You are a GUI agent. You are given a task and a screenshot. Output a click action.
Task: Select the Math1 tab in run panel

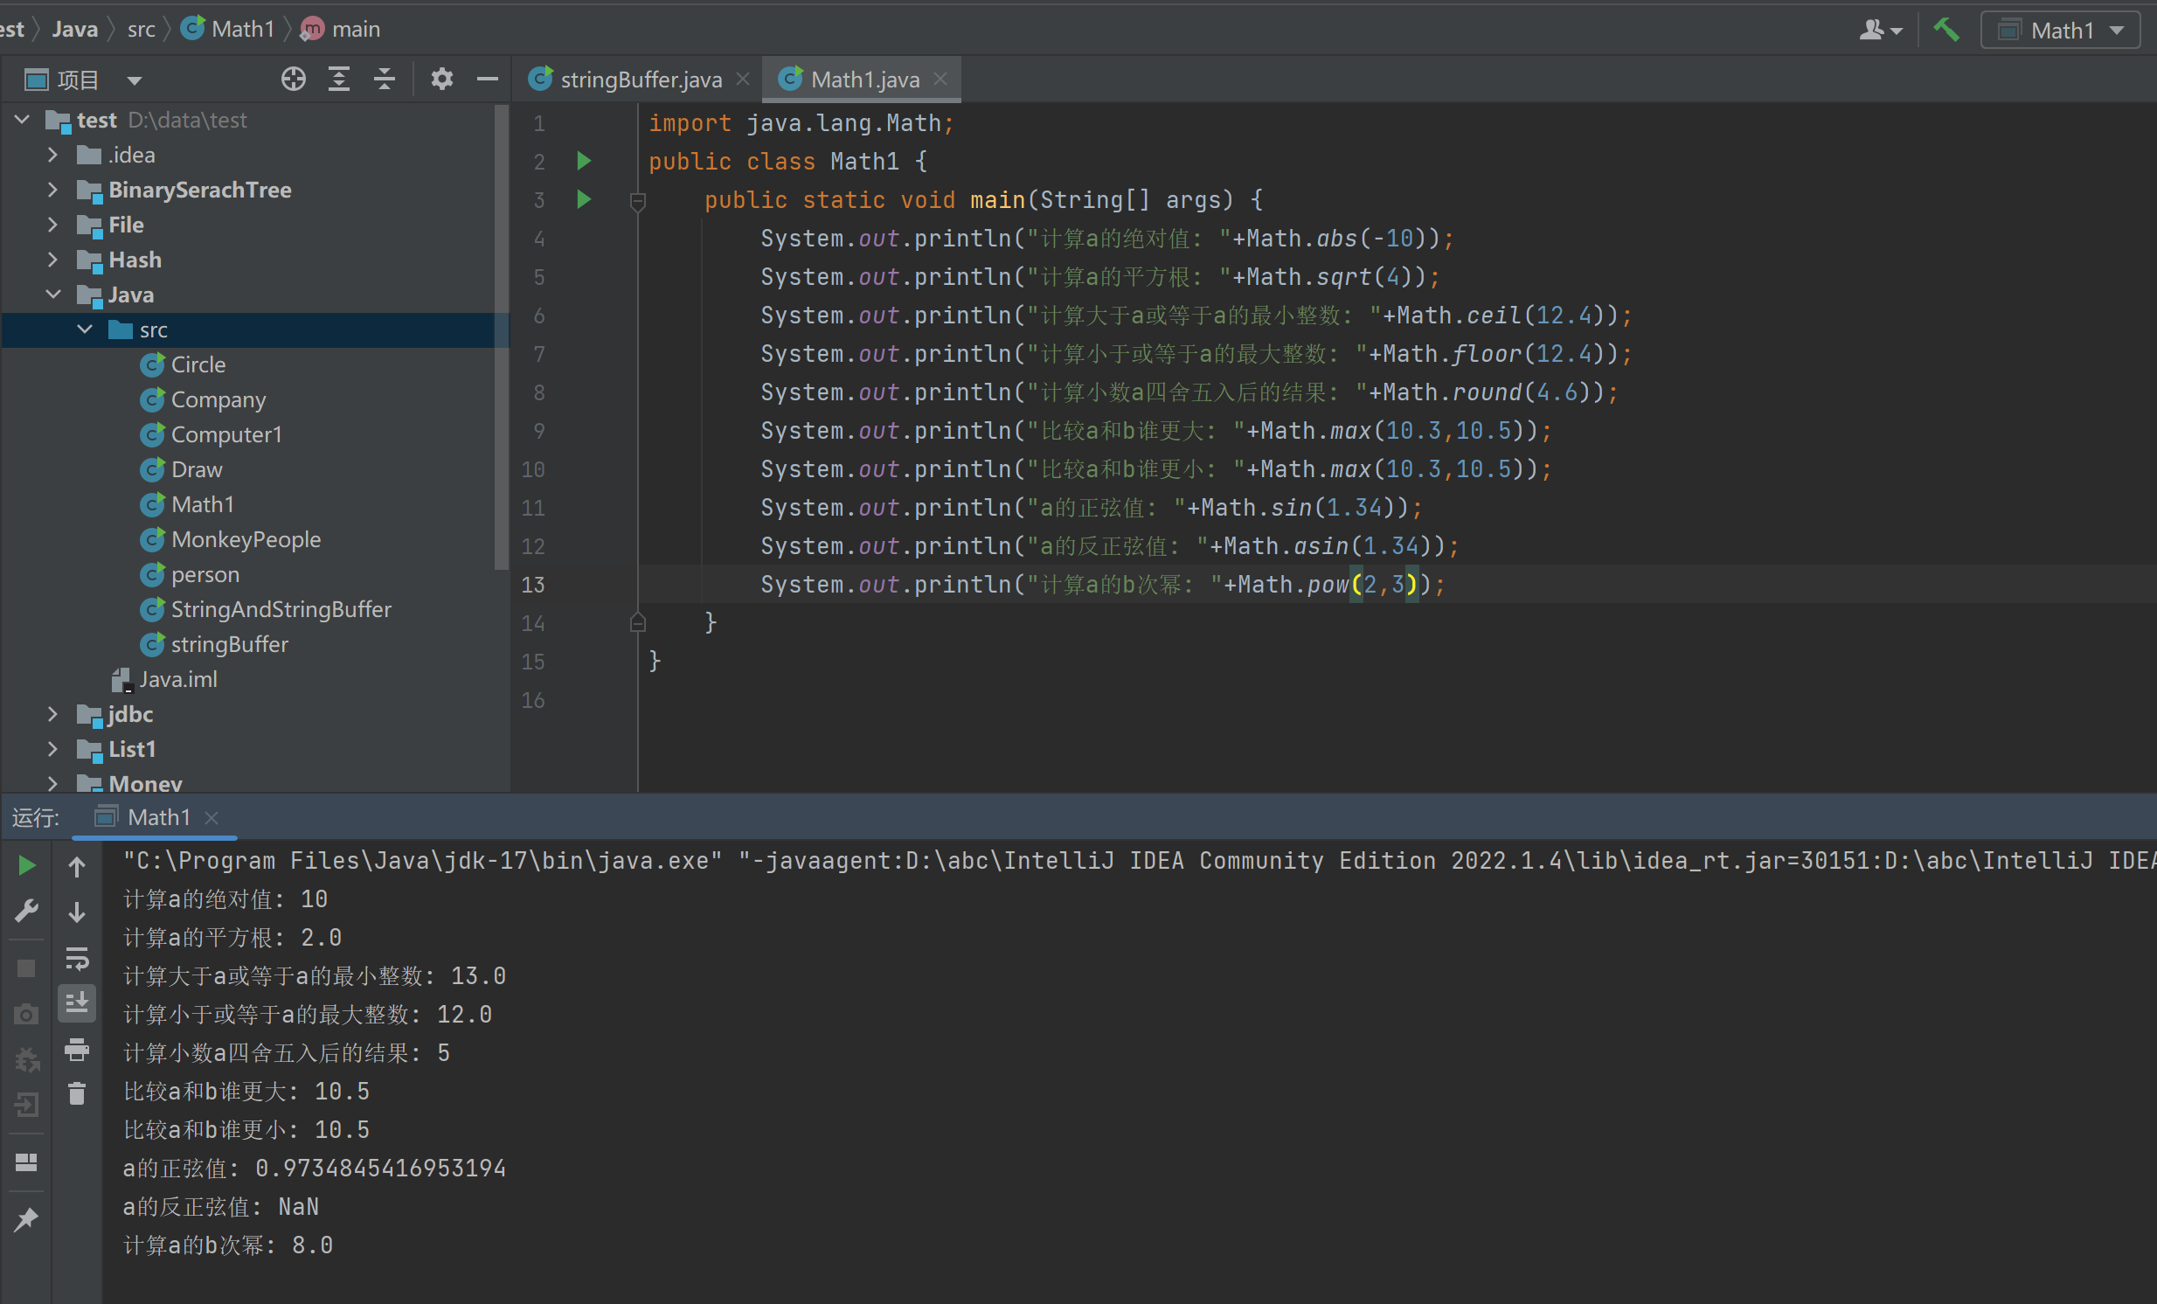pos(157,817)
